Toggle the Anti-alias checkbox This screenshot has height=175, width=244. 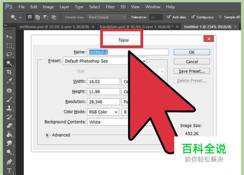(169, 17)
